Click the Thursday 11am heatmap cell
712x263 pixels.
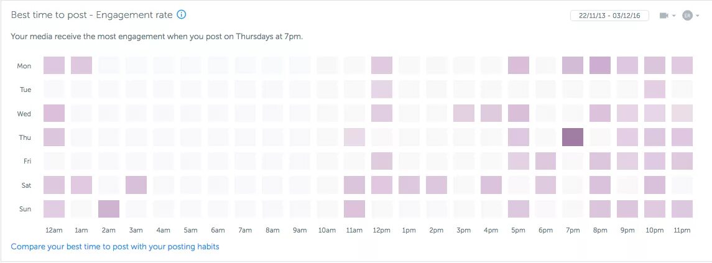354,137
